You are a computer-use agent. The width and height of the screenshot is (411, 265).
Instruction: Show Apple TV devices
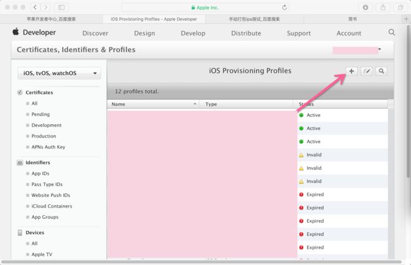(42, 254)
